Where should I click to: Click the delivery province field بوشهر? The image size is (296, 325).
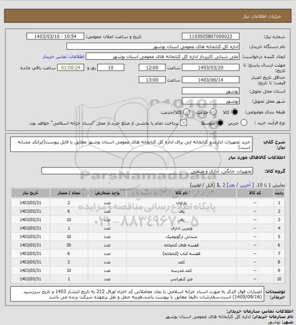point(211,91)
